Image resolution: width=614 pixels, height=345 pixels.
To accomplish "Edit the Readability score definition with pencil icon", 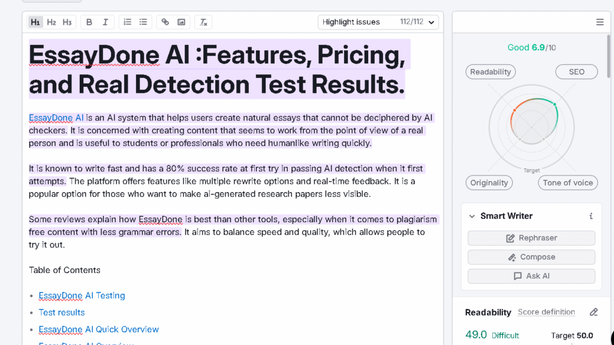I will 594,311.
